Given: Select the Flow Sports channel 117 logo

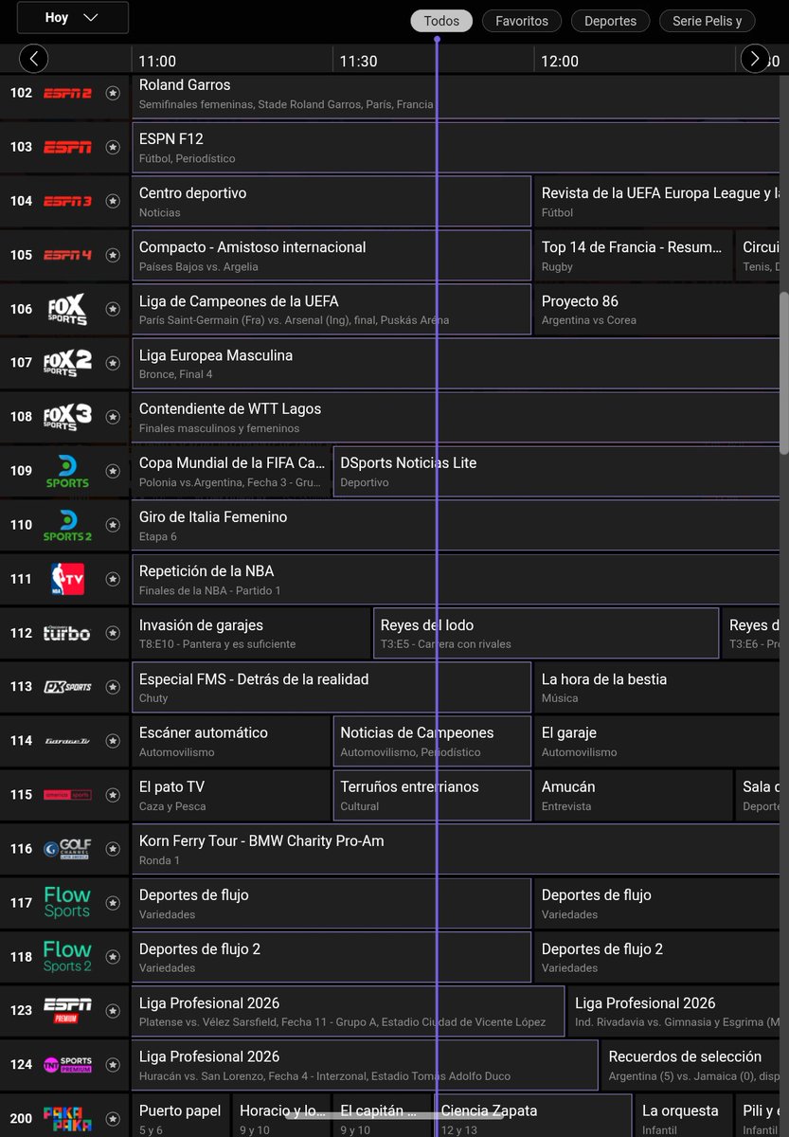Looking at the screenshot, I should [67, 903].
